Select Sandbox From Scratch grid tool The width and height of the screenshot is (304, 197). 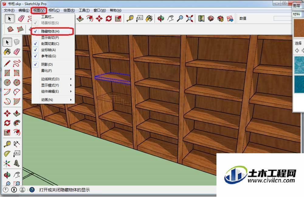(20, 29)
